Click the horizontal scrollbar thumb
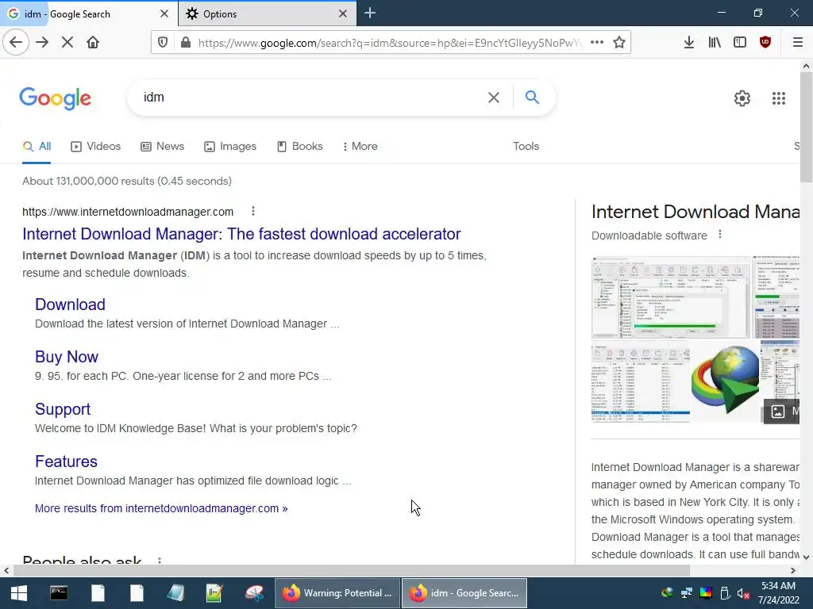The image size is (813, 609). [x=352, y=571]
